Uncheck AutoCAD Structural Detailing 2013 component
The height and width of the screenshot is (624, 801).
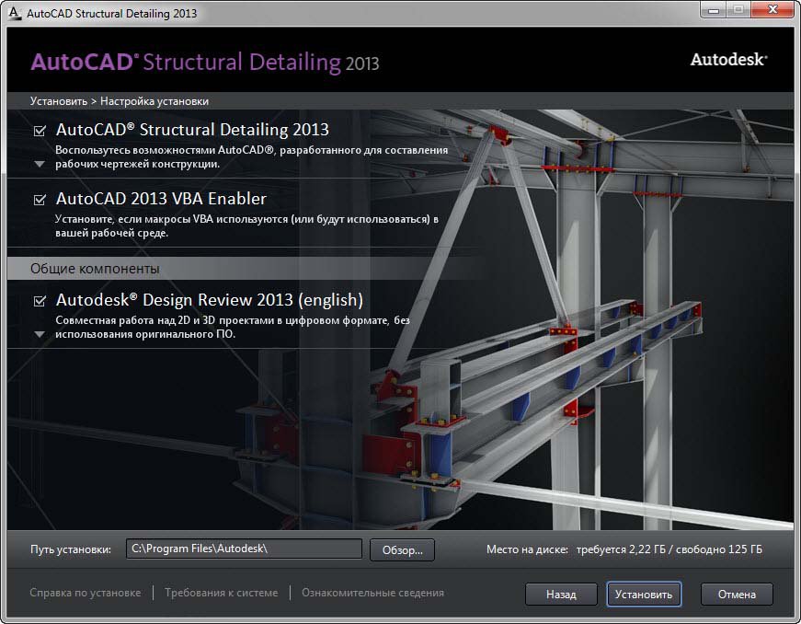(40, 131)
